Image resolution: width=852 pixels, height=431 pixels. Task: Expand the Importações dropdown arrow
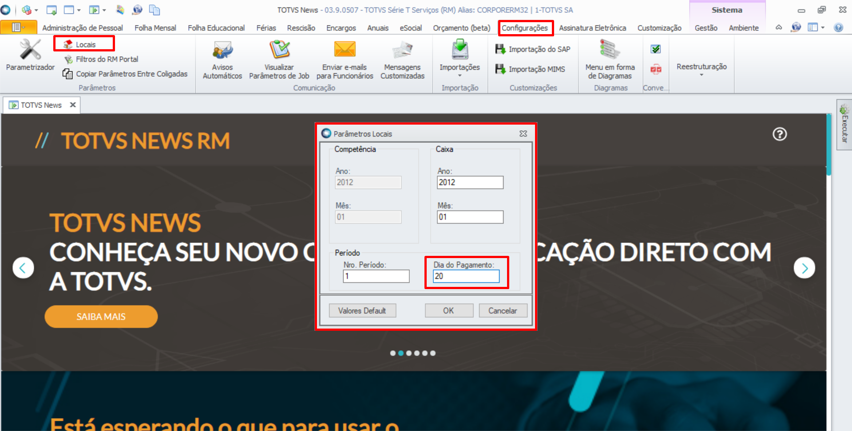460,75
